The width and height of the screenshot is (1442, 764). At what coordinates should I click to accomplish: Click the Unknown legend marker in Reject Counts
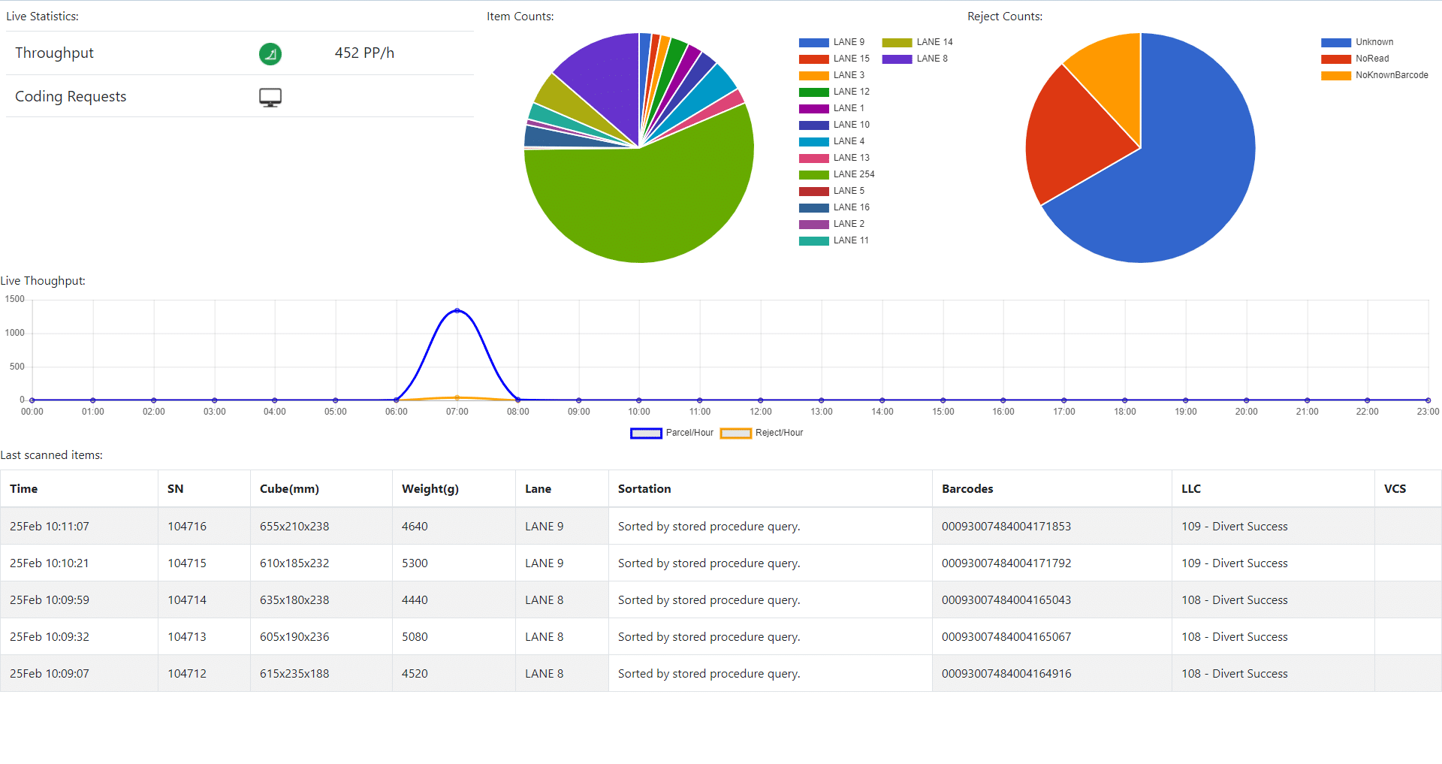(1335, 42)
